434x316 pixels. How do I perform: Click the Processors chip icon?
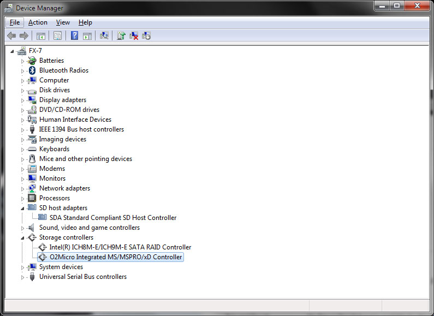[32, 198]
